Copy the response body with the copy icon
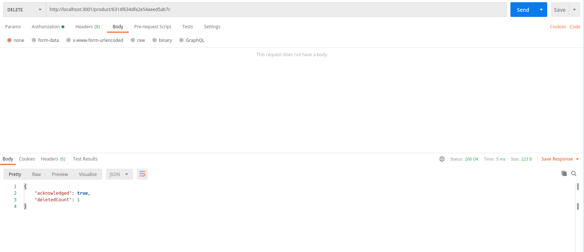584x252 pixels. [x=564, y=173]
